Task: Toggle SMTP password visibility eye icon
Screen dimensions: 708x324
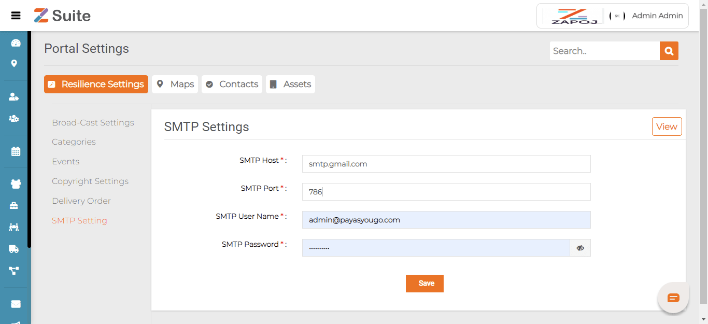Action: click(x=580, y=248)
